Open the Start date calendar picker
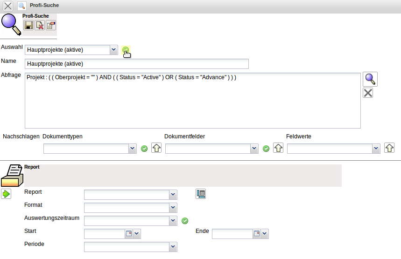401x259 pixels. click(x=129, y=234)
